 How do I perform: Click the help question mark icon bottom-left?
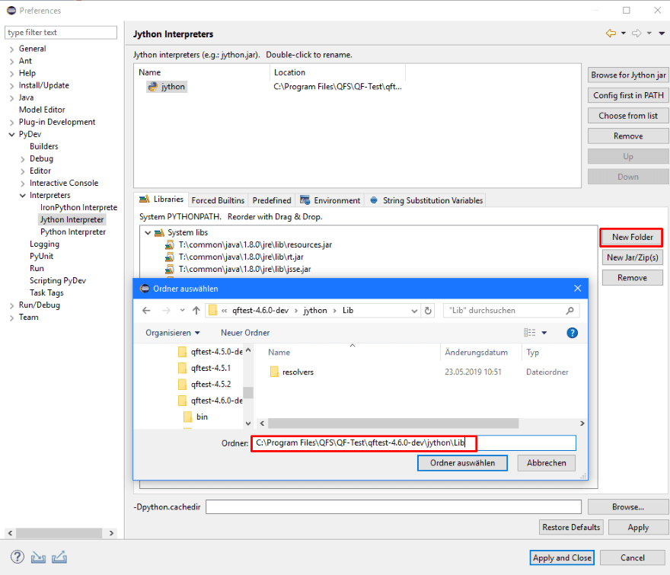(18, 557)
